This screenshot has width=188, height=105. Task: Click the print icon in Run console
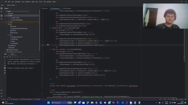click(5, 71)
